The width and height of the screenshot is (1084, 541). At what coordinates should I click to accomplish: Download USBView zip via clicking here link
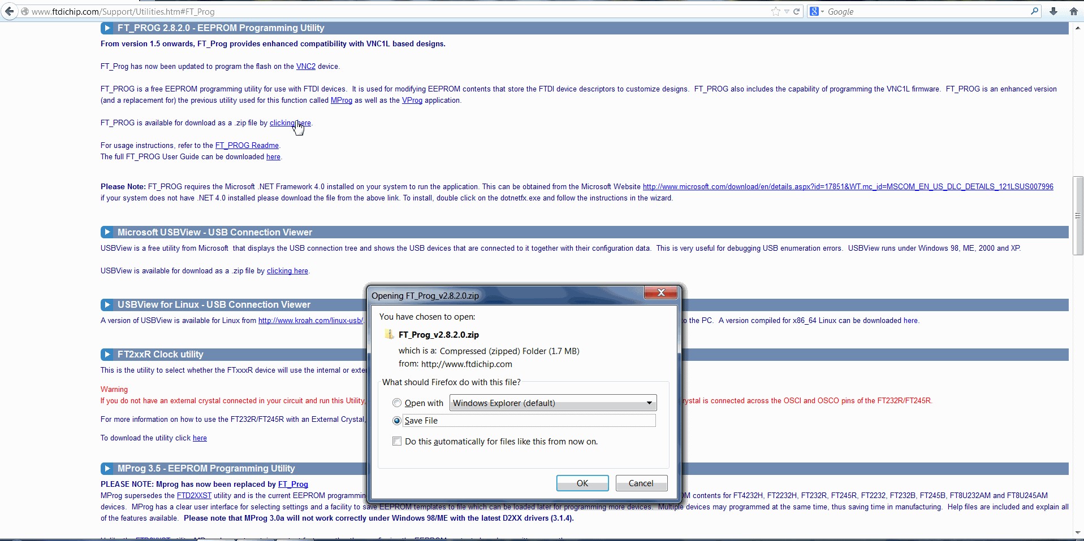(x=287, y=271)
